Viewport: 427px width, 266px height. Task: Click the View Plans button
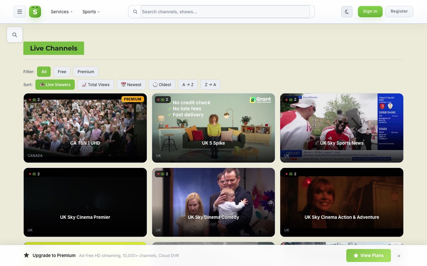click(369, 255)
